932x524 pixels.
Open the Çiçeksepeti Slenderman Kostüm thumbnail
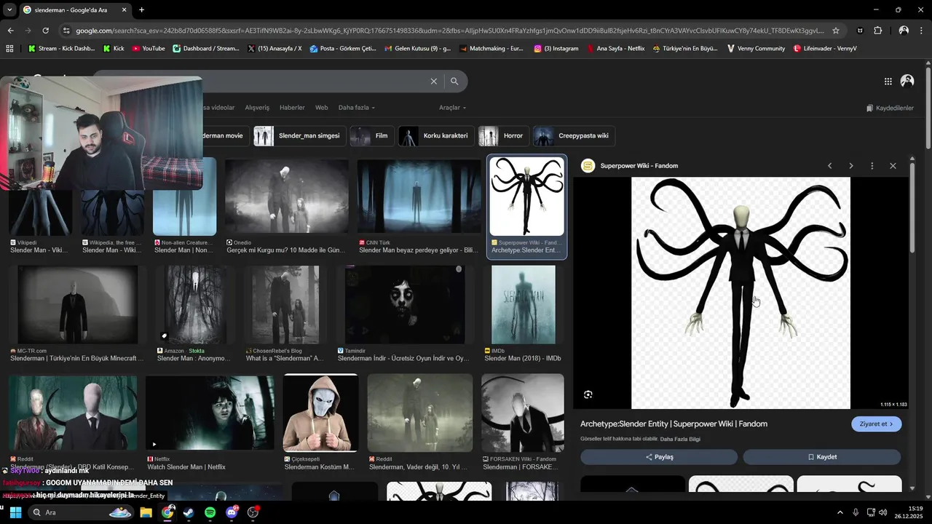(320, 413)
